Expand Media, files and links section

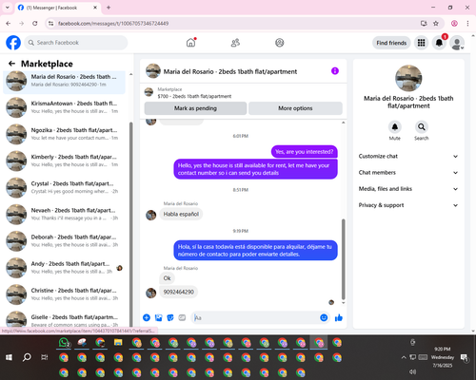click(408, 189)
